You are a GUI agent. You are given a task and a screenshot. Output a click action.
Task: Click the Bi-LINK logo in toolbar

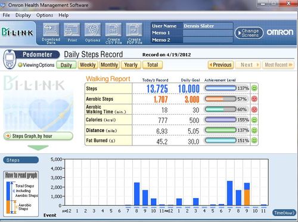(17, 32)
